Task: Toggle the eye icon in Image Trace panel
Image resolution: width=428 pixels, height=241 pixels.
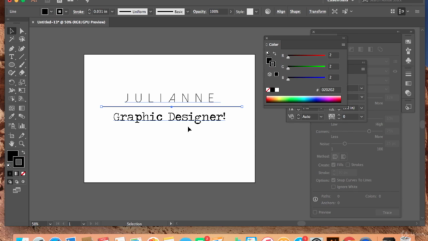Action: pos(395,72)
